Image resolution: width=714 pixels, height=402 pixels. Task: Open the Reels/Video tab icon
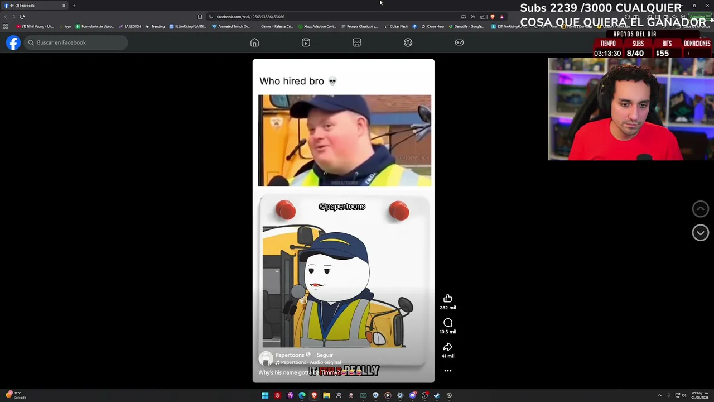(306, 42)
